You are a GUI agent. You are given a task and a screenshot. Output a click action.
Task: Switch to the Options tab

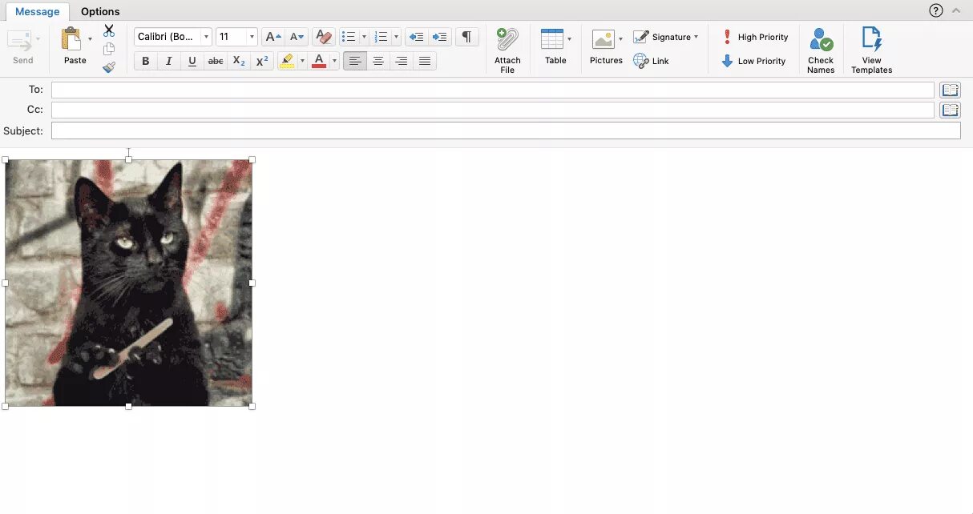click(100, 11)
